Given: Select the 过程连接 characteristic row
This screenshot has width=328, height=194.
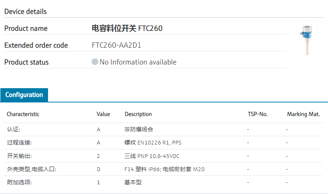Looking at the screenshot, I should pos(19,143).
